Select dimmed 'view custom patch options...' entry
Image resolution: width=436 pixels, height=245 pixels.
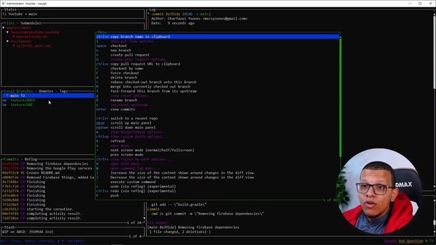click(x=139, y=137)
